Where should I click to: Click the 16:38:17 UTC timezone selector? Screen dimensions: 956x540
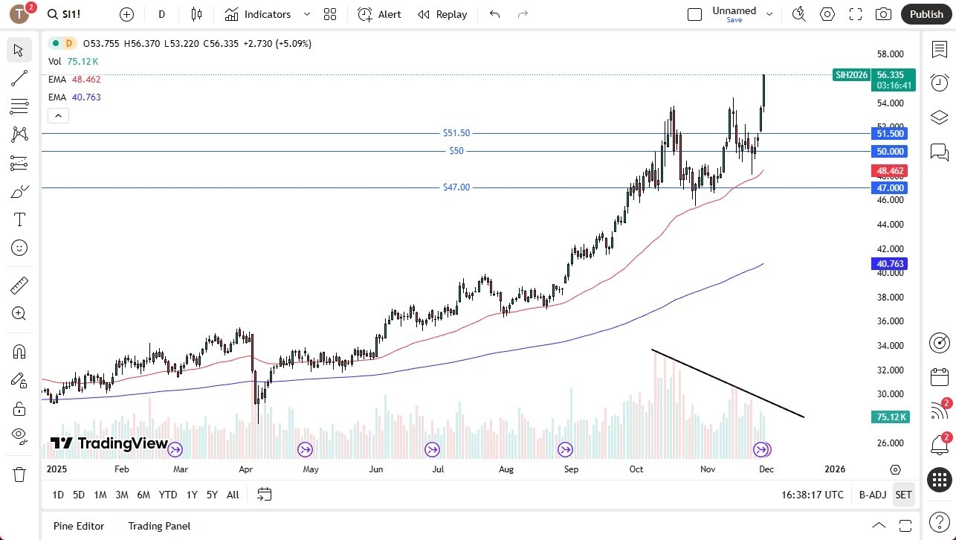812,495
